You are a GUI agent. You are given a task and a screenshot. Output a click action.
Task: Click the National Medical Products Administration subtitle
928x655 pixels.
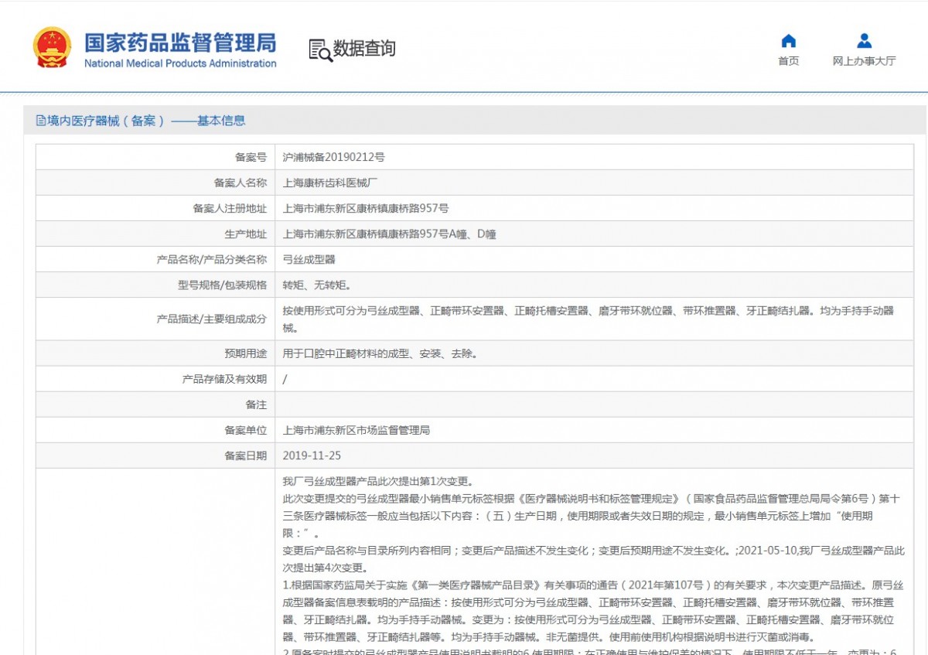pos(179,63)
